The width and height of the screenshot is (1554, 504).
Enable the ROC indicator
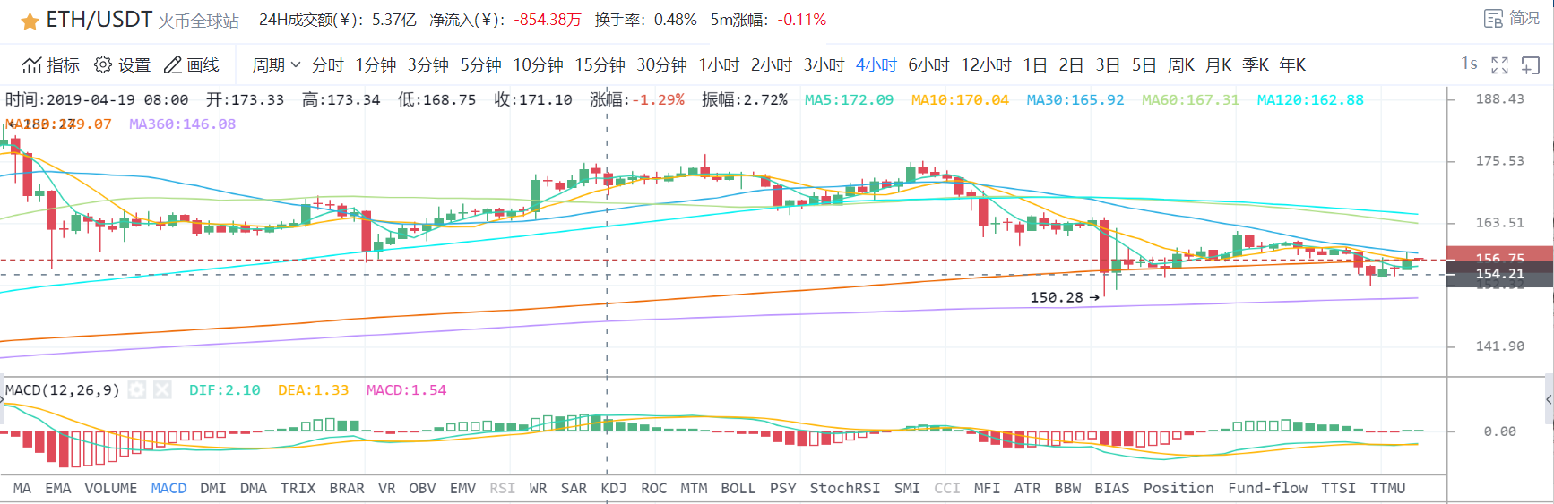tap(654, 488)
